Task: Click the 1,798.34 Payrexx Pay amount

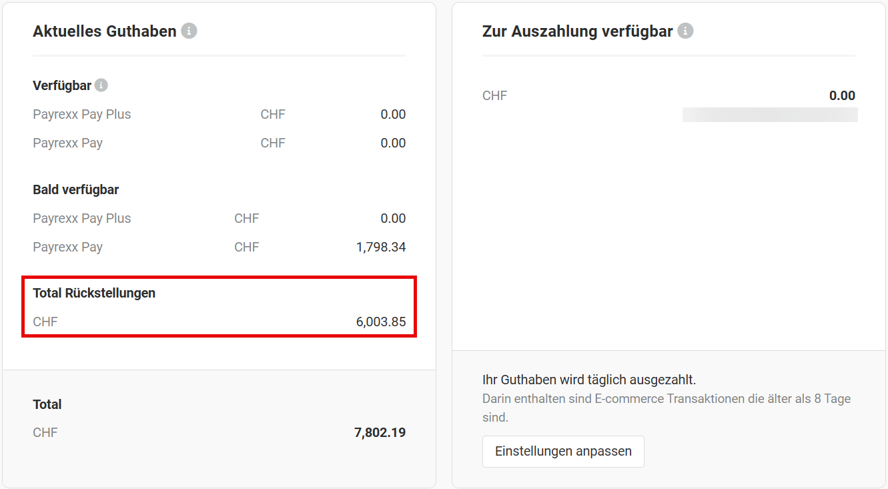Action: 381,247
